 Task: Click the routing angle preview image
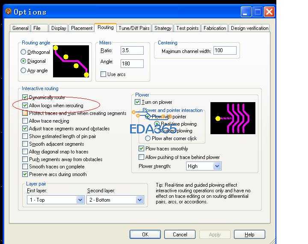[71, 62]
